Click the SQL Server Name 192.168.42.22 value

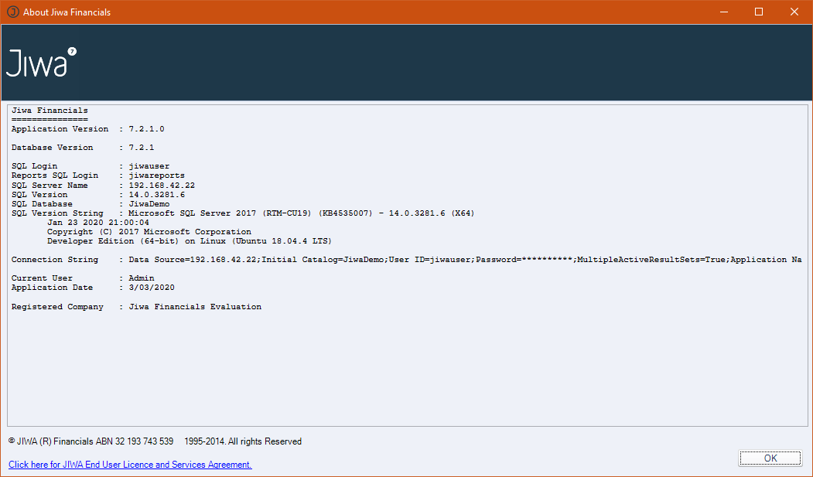[x=162, y=186]
